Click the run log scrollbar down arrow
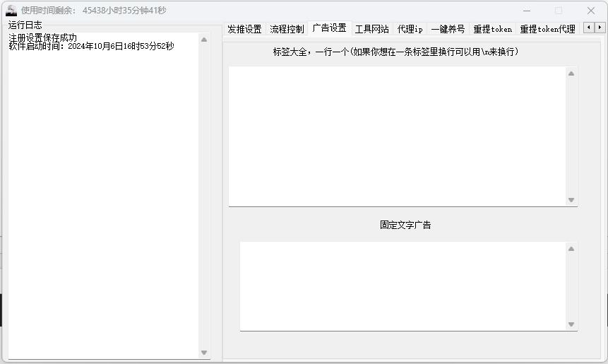This screenshot has width=608, height=364. coord(204,352)
